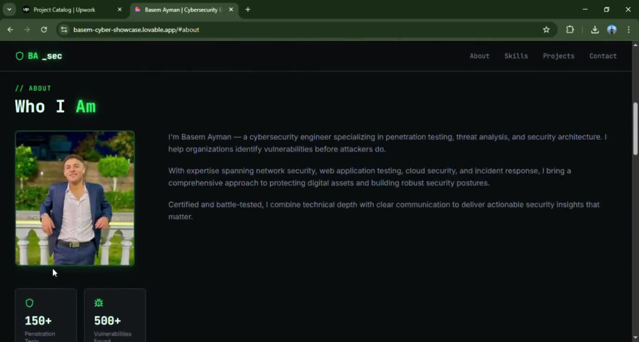The image size is (639, 342).
Task: Click the address bar URL field
Action: (x=305, y=30)
